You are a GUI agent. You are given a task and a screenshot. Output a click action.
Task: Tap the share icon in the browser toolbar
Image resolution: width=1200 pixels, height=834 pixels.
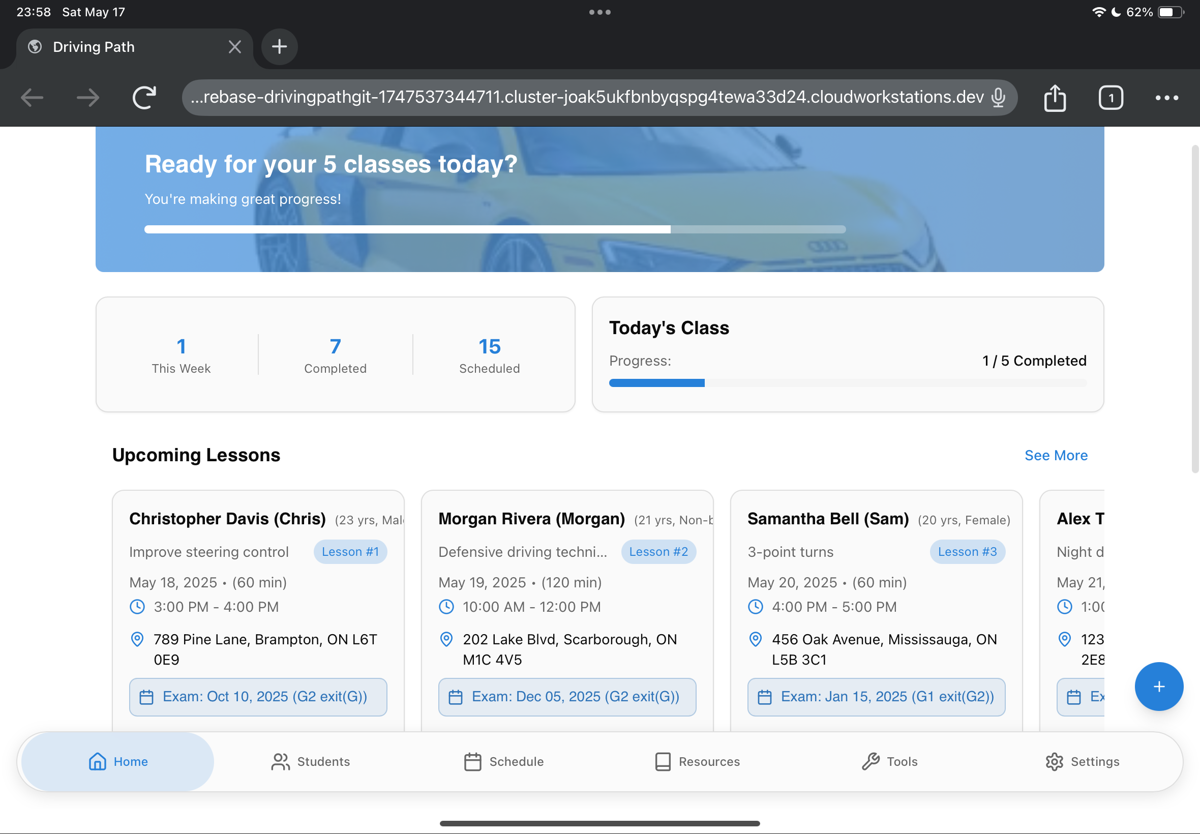point(1056,97)
